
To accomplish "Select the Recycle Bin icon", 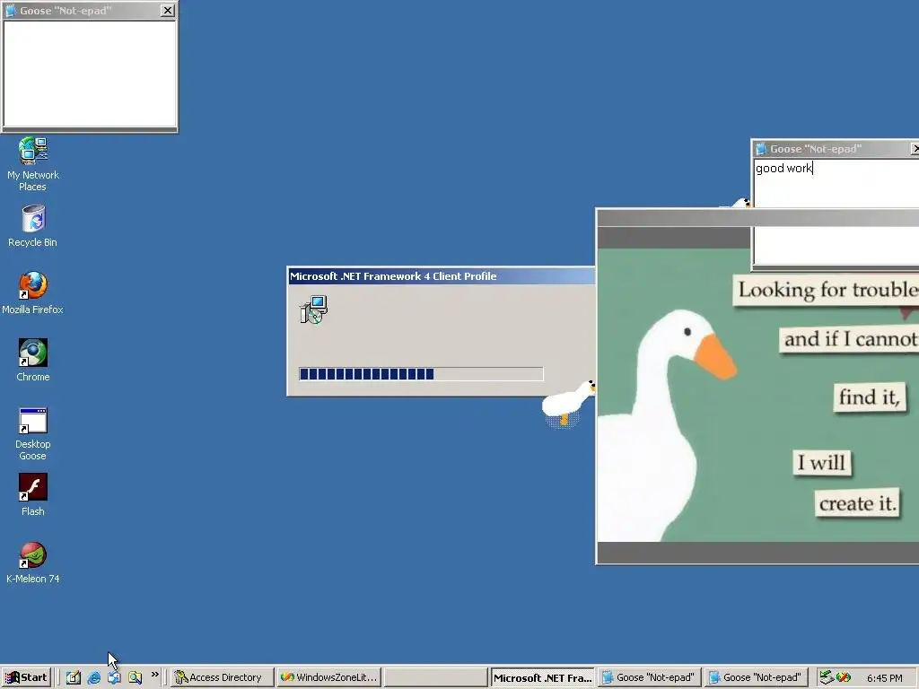I will pyautogui.click(x=33, y=226).
